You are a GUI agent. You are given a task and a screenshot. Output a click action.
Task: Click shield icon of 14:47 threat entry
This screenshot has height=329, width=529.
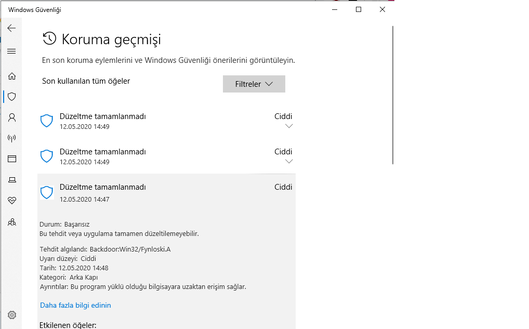point(47,192)
